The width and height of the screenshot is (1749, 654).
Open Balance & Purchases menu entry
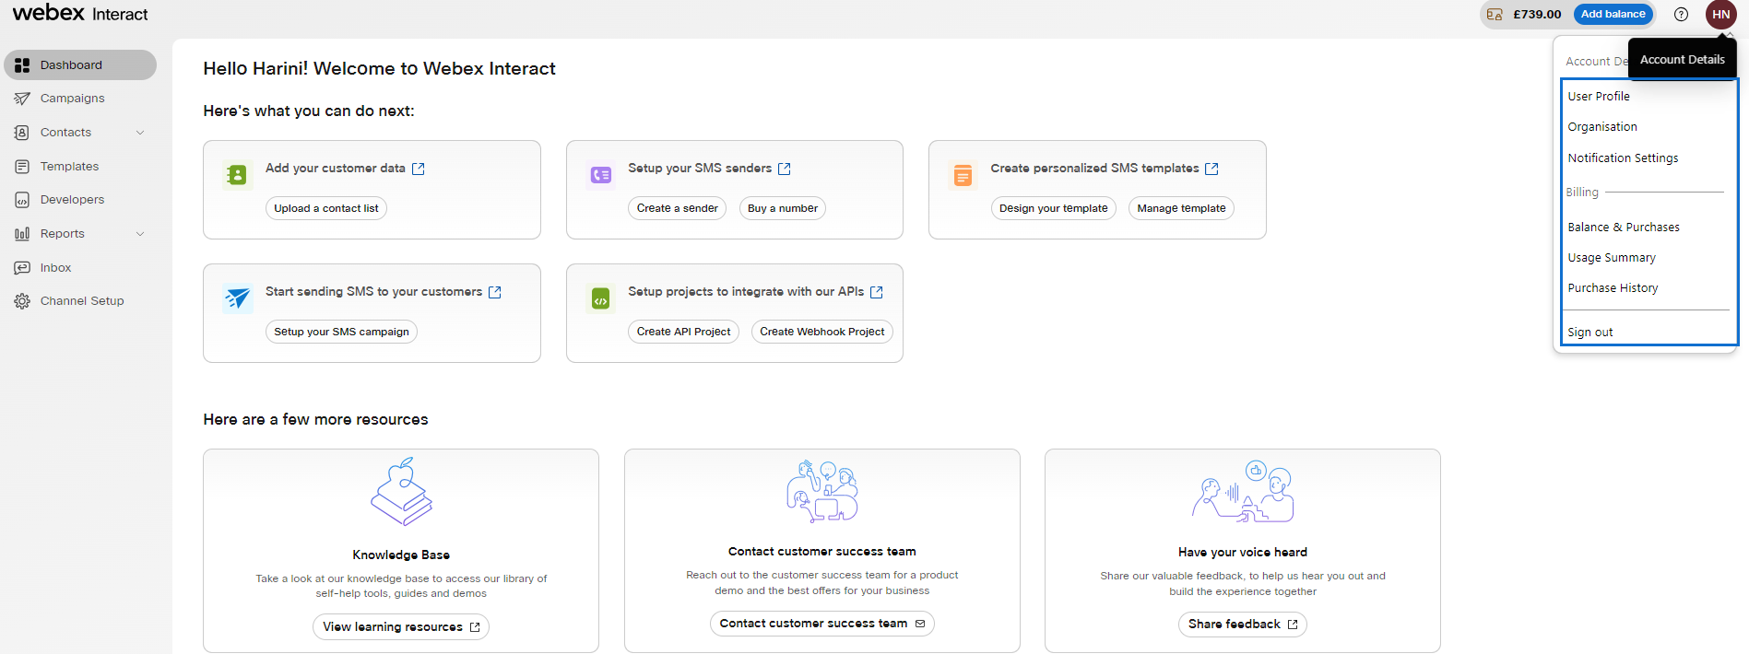pos(1624,227)
